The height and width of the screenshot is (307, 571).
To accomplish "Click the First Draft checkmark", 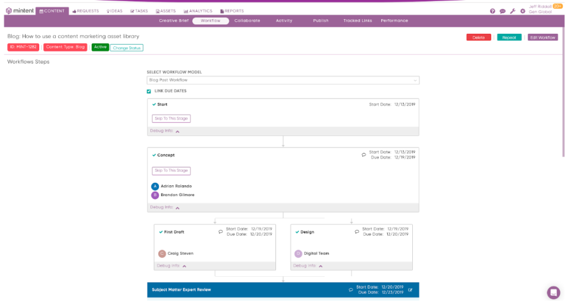I will coord(161,232).
